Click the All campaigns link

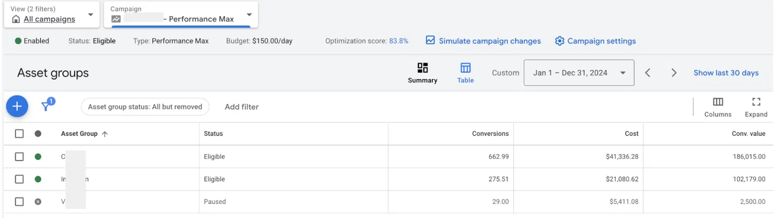(x=49, y=19)
